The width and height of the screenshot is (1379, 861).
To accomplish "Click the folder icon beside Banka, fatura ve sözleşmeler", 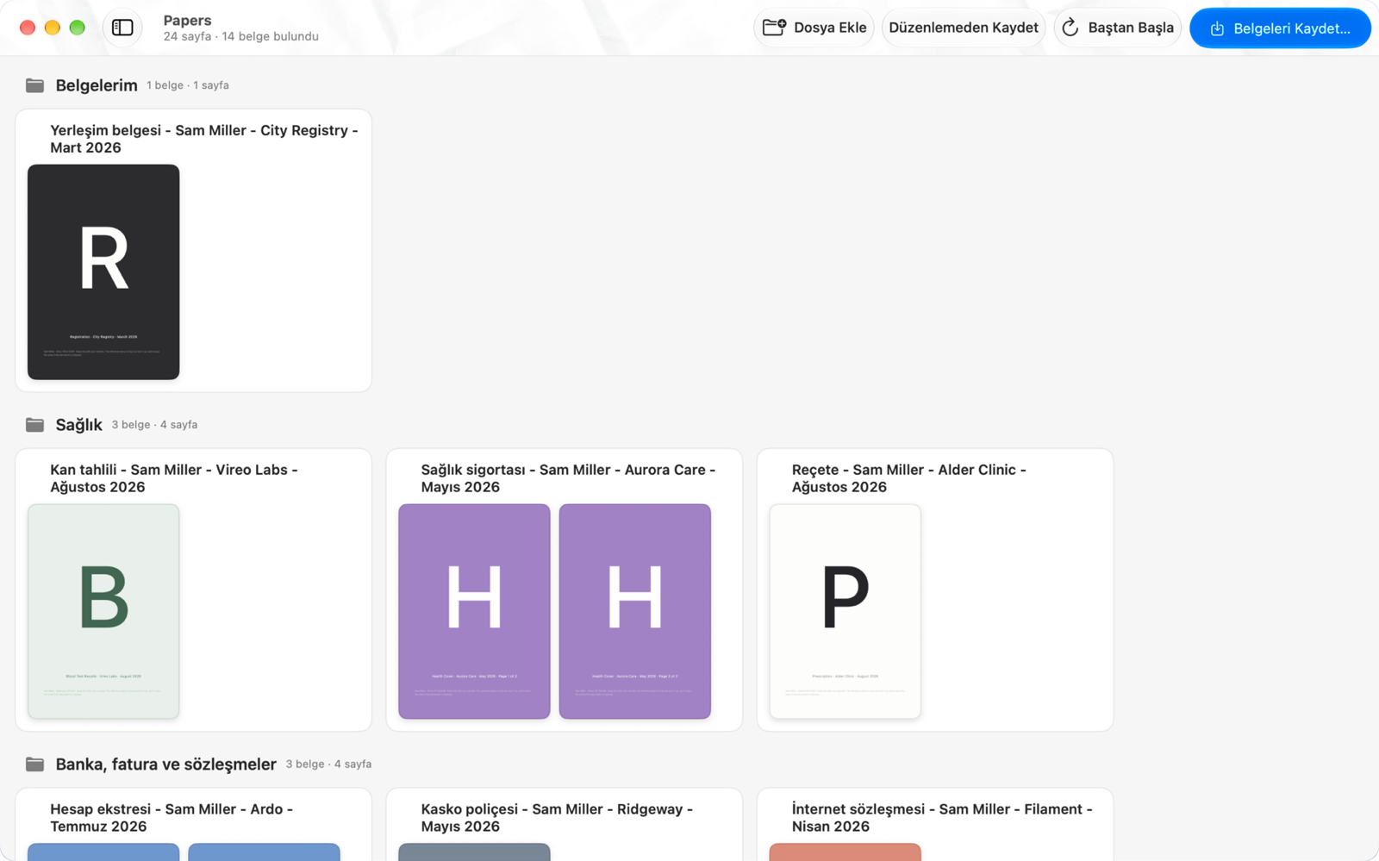I will 34,764.
